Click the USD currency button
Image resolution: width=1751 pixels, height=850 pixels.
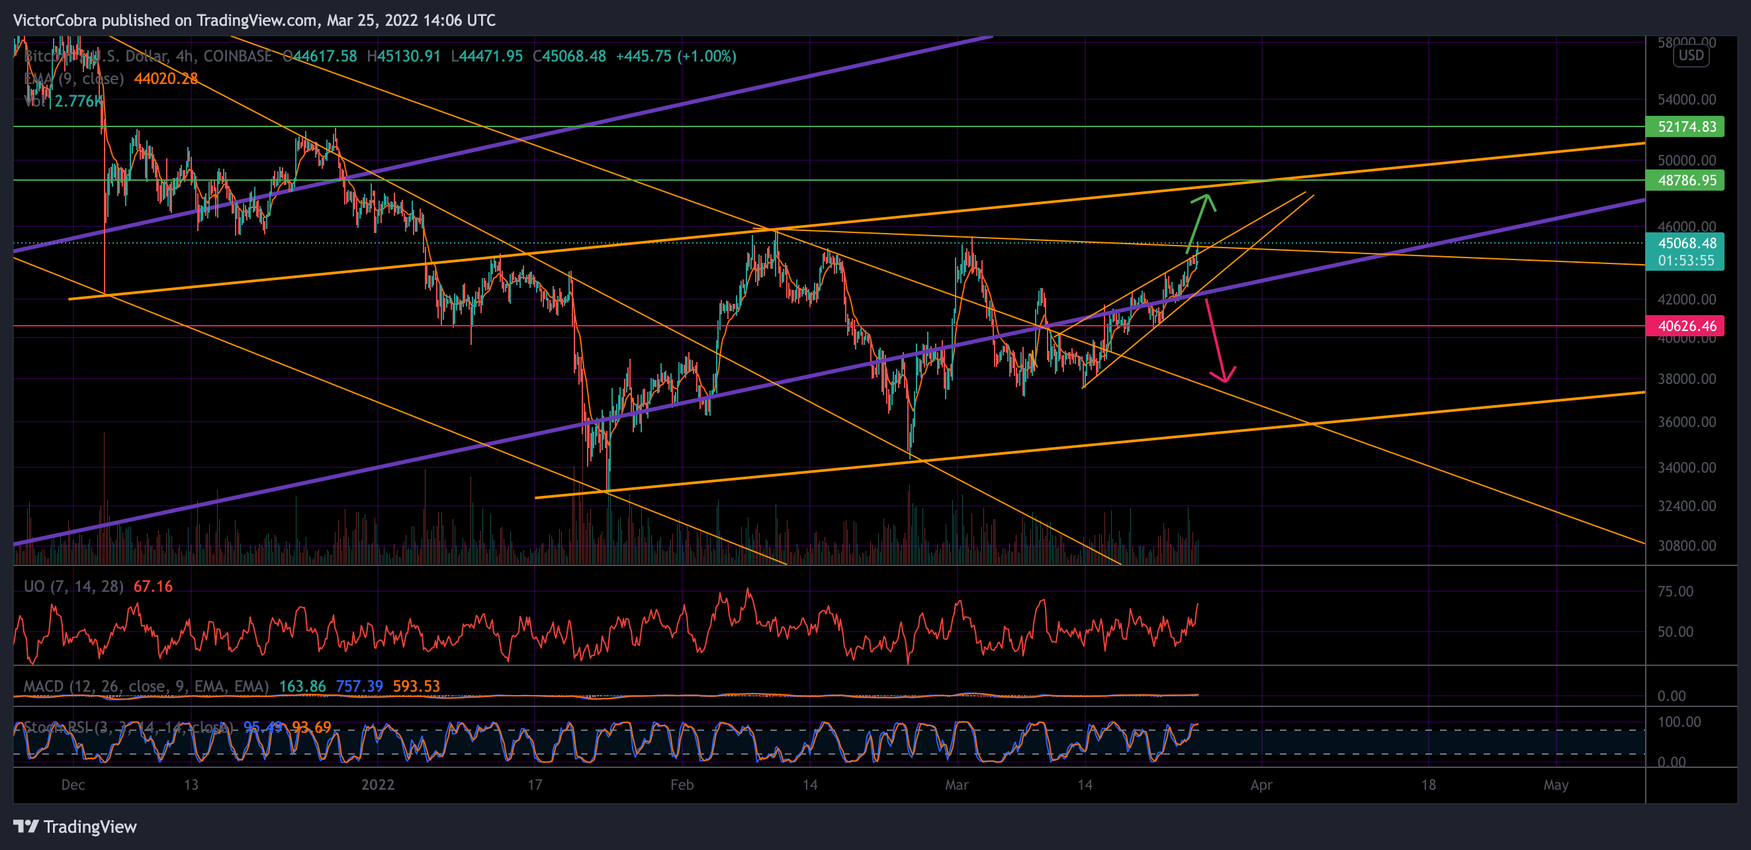click(x=1691, y=56)
